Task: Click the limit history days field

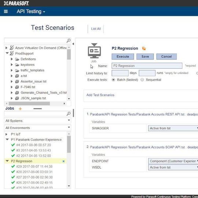Action: pyautogui.click(x=120, y=73)
